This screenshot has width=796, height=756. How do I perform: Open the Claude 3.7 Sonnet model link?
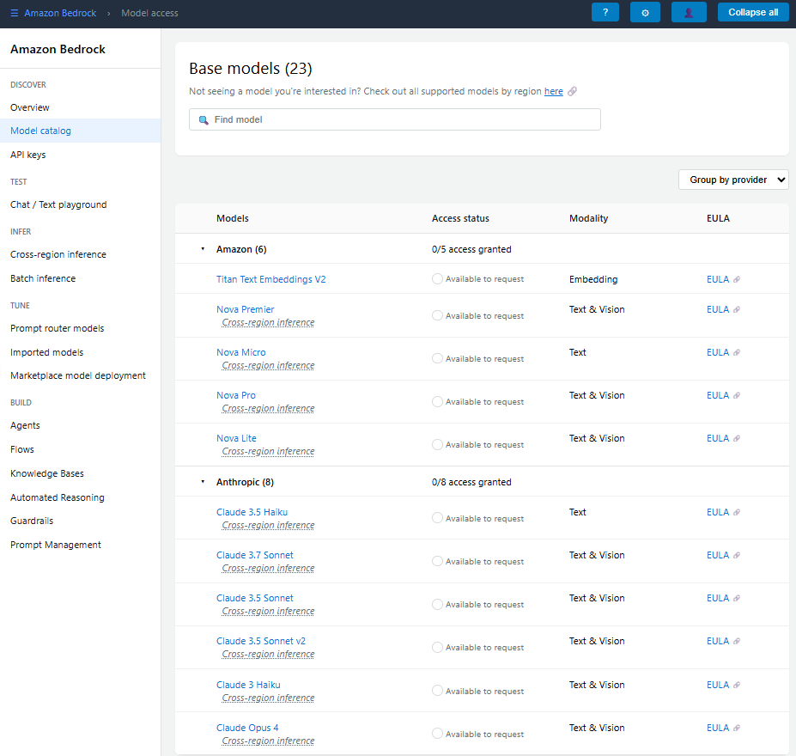click(x=254, y=555)
